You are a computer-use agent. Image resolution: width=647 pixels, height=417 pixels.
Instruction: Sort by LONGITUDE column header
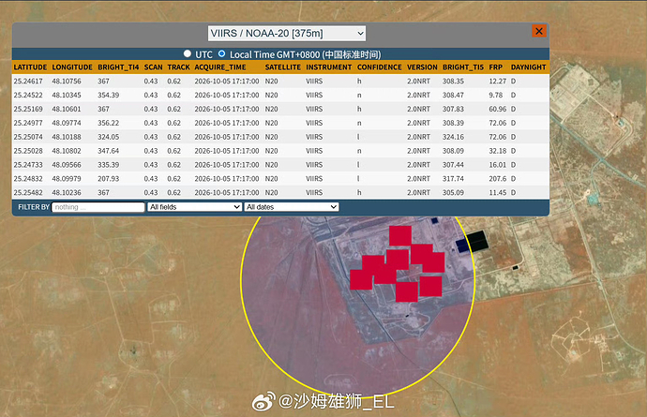tap(72, 67)
